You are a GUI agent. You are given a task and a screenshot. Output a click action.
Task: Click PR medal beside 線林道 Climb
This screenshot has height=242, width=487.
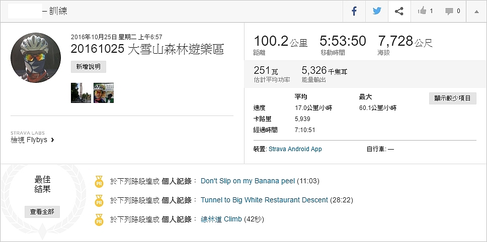point(99,220)
